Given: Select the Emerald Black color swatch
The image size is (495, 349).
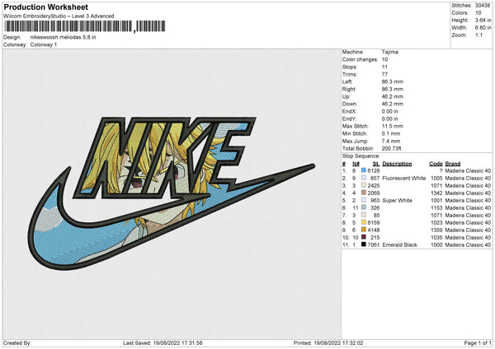Looking at the screenshot, I should pos(364,244).
